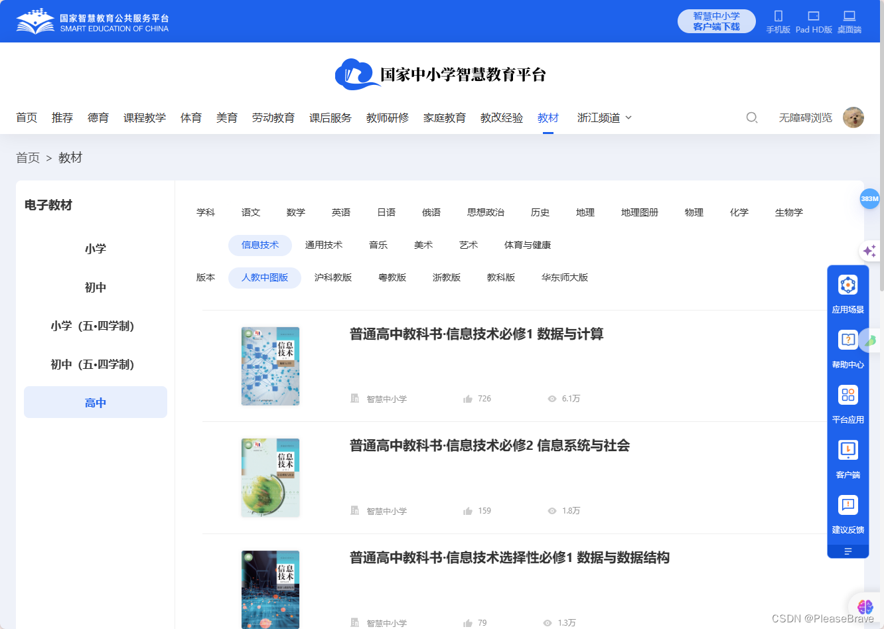This screenshot has height=629, width=884.
Task: Download 智慧中小学 client button
Action: [717, 21]
